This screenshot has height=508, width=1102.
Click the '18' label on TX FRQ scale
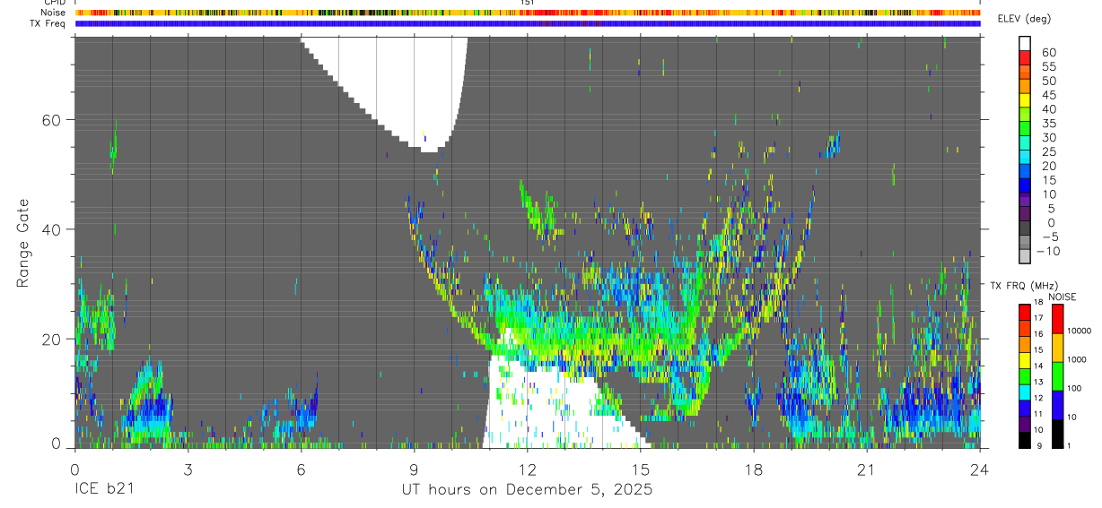(x=1038, y=303)
